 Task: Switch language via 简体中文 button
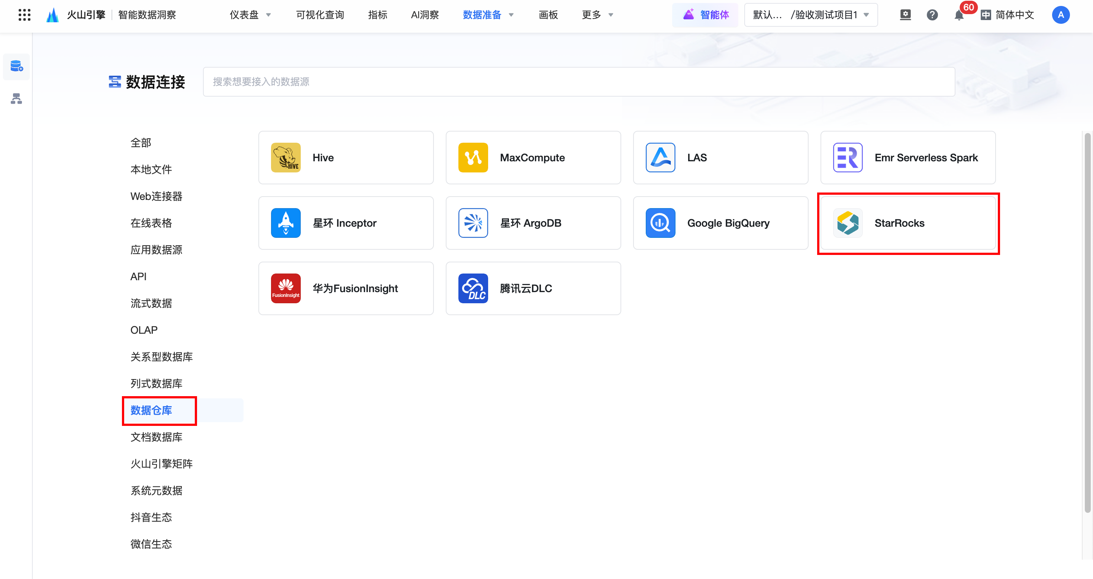coord(1007,15)
